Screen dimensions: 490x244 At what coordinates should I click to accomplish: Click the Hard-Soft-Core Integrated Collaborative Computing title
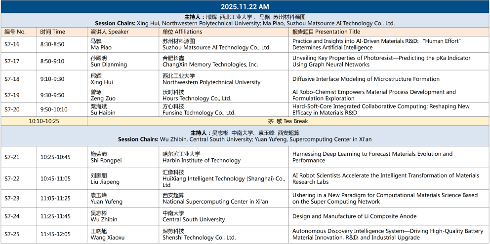coord(380,109)
